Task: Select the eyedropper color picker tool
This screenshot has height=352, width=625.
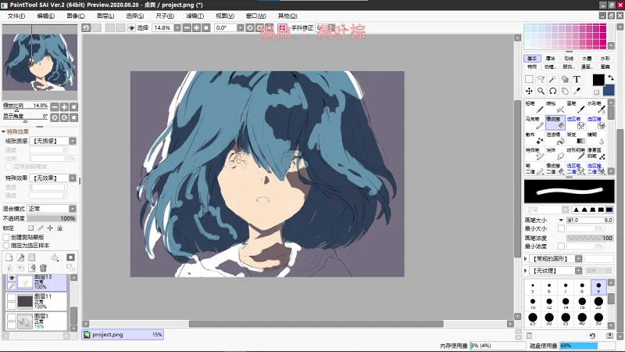Action: [x=577, y=91]
